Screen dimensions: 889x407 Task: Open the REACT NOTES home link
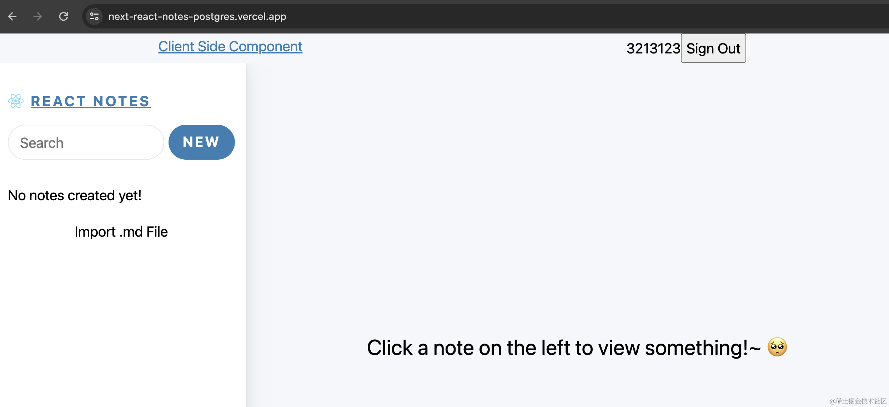(x=91, y=101)
